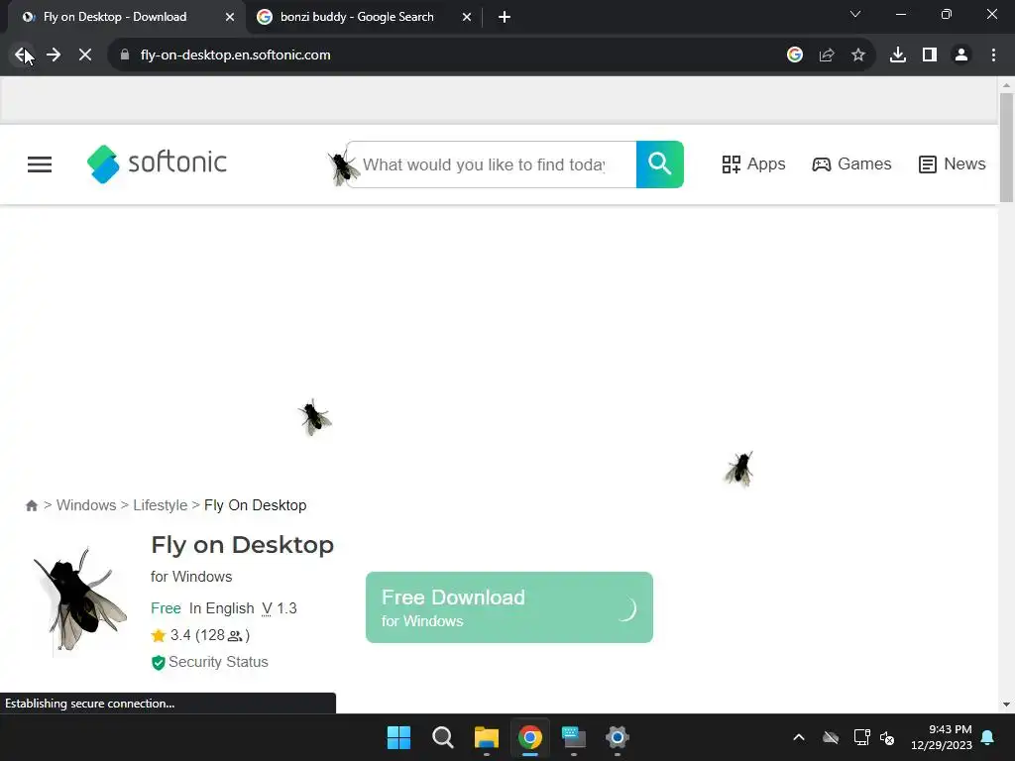Focus the Softonic search field

point(492,164)
